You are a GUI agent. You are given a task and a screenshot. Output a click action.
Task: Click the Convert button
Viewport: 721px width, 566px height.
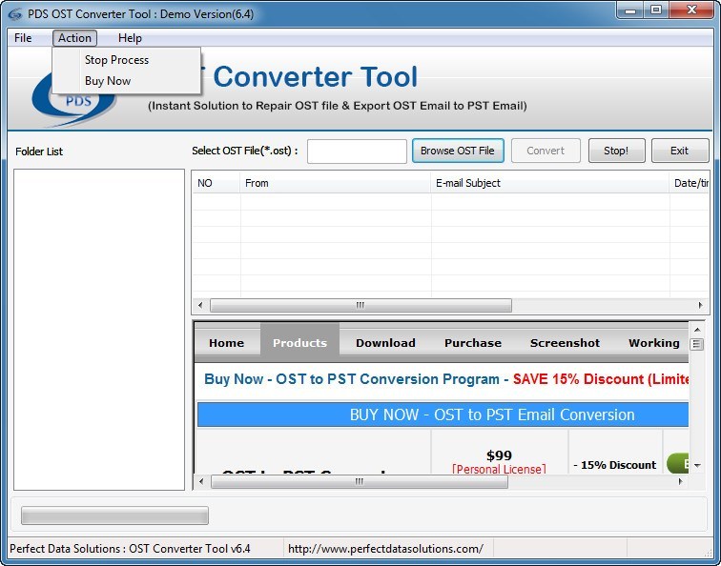point(546,151)
